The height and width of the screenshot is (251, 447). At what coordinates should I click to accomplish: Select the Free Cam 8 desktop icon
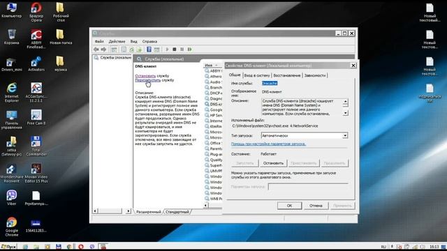click(36, 117)
